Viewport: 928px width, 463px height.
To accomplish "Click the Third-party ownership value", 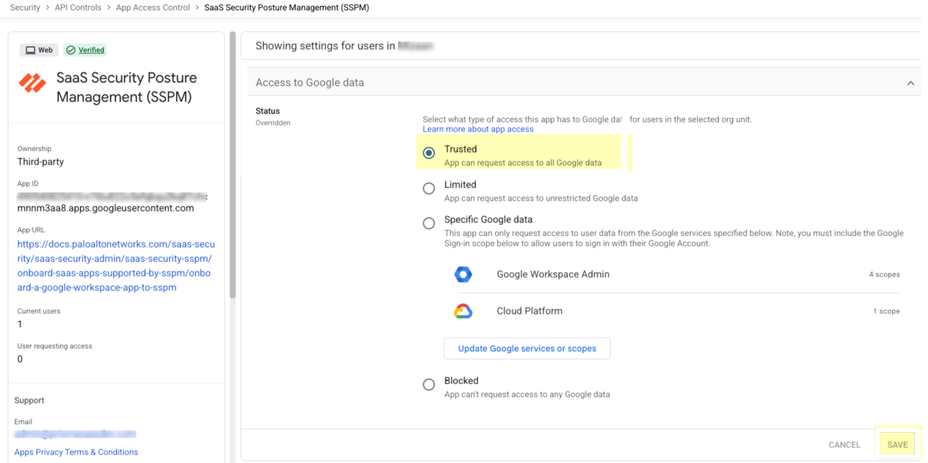I will pyautogui.click(x=41, y=162).
